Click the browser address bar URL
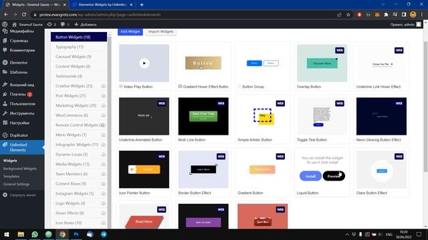The image size is (428, 240). click(x=100, y=15)
